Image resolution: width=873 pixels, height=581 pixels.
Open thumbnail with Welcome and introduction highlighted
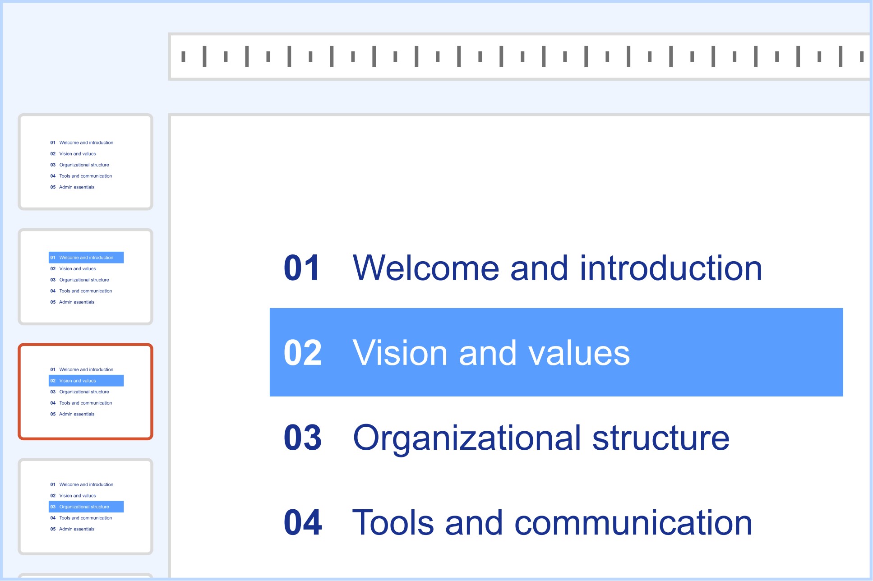pyautogui.click(x=85, y=277)
